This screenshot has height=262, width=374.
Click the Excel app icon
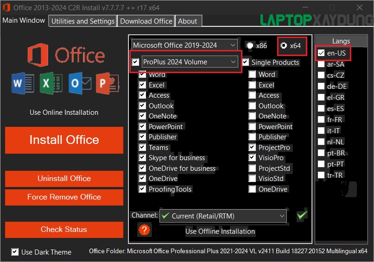click(51, 83)
